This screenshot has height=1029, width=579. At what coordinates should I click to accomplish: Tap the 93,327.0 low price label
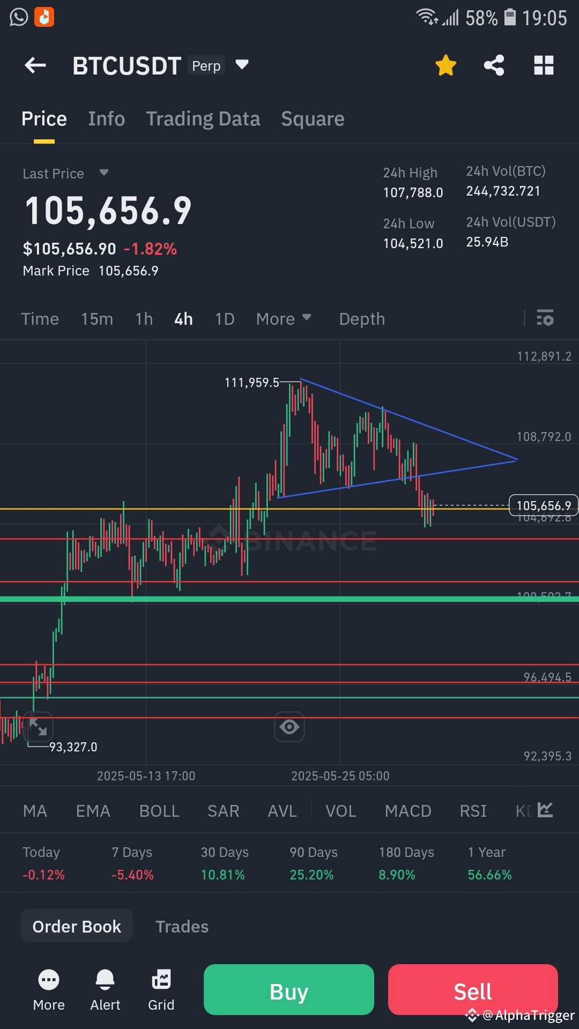point(73,747)
